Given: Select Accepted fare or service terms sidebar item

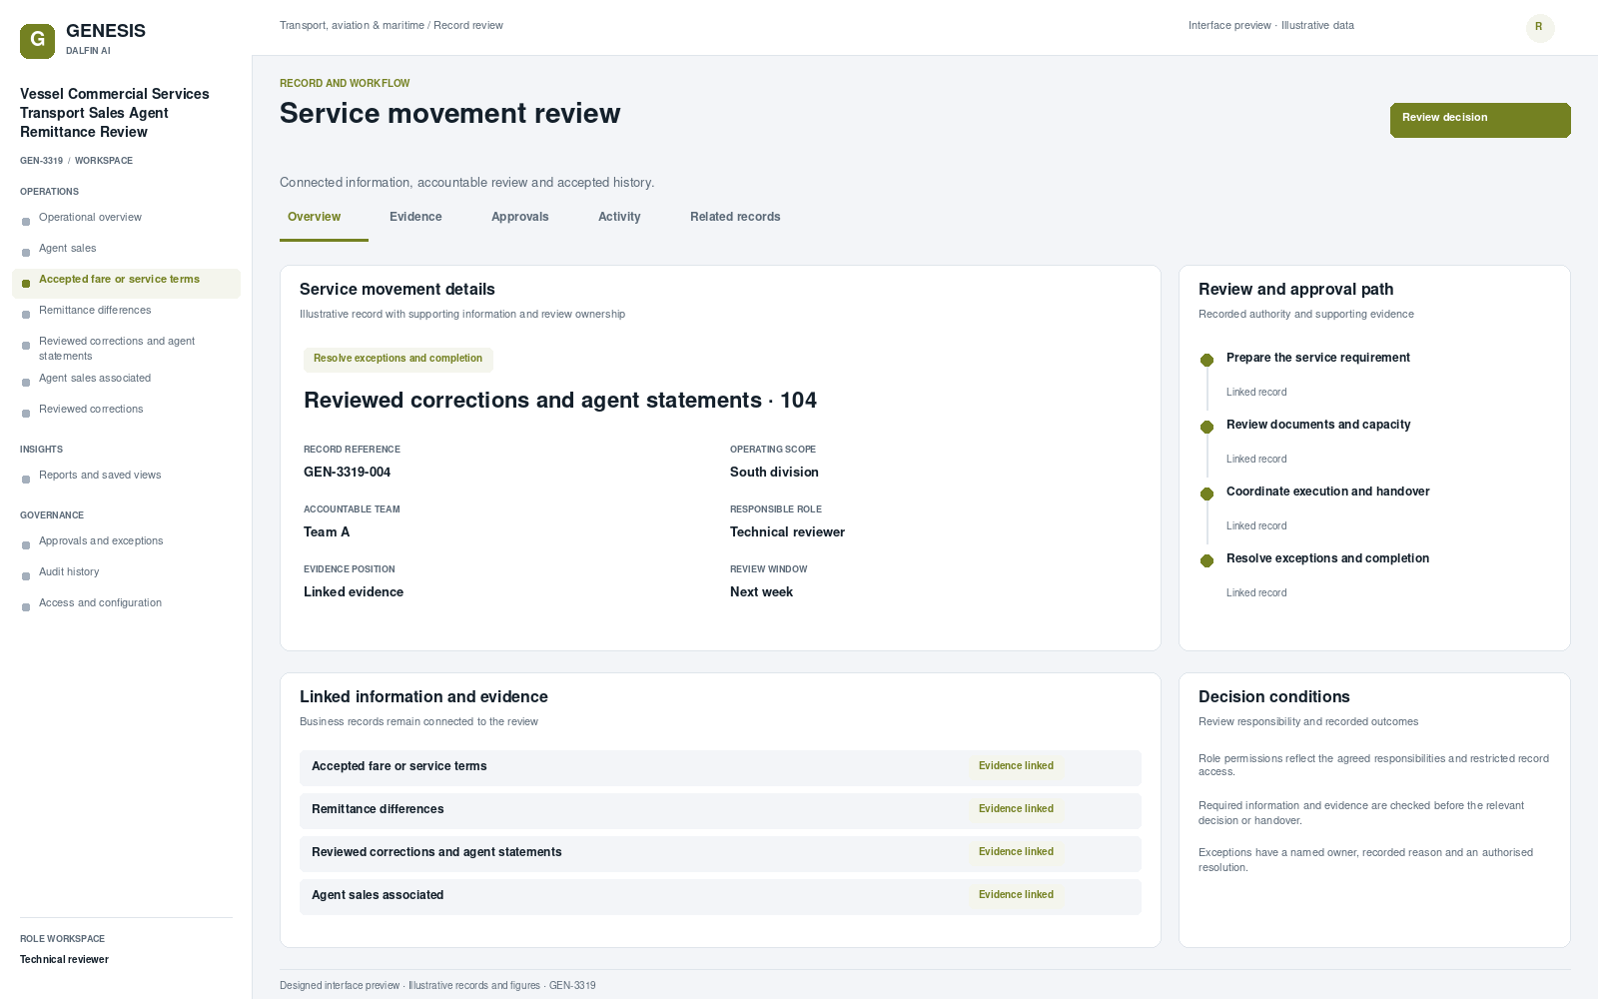Looking at the screenshot, I should coord(126,284).
